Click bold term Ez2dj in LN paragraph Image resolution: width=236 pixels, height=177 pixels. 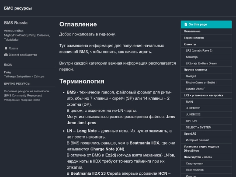(111, 155)
